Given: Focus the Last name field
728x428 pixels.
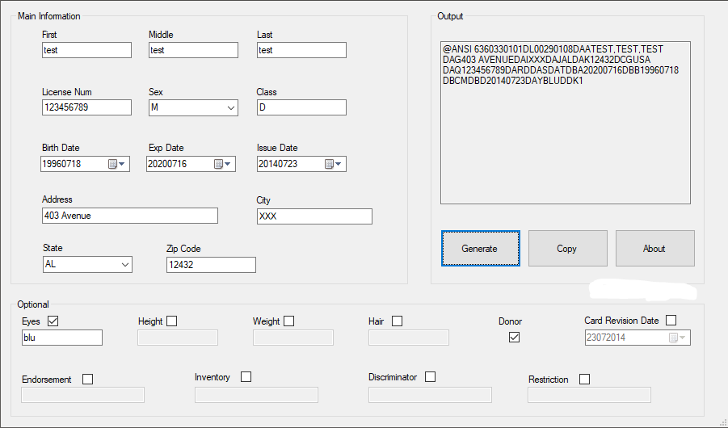Looking at the screenshot, I should pos(302,50).
